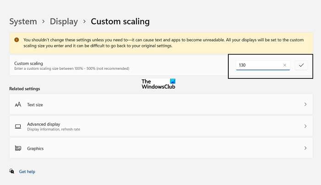Screen dimensions: 321x185
Task: Click the Get help headset icon
Action: 12,171
